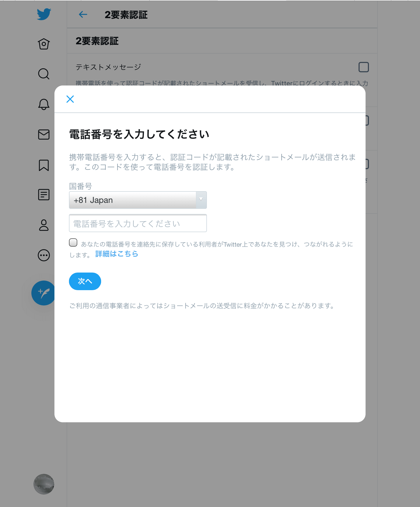420x507 pixels.
Task: Click the account avatar thumbnail
Action: click(44, 484)
